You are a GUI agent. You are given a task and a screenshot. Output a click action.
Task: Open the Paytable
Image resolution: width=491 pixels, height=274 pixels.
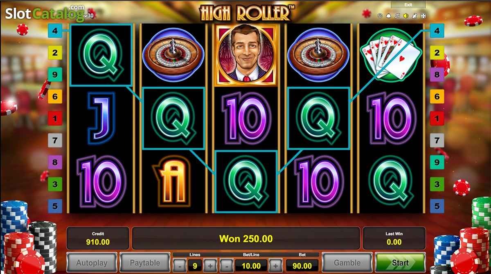point(144,263)
